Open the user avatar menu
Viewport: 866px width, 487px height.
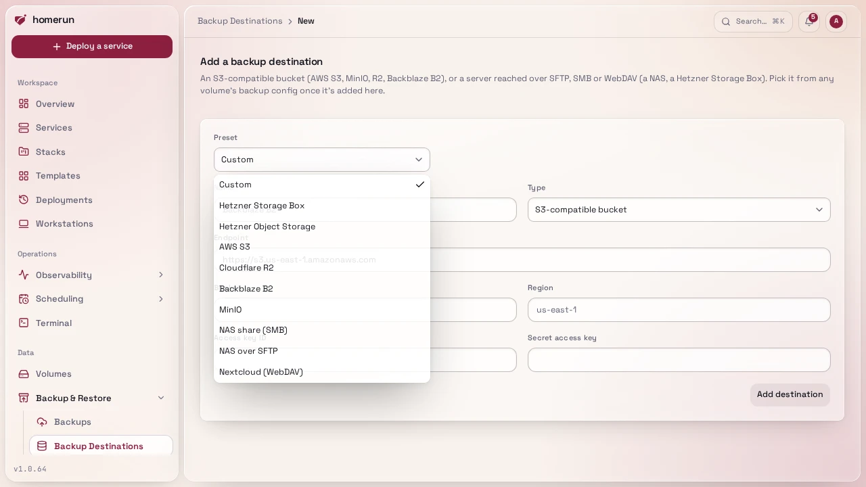(836, 21)
